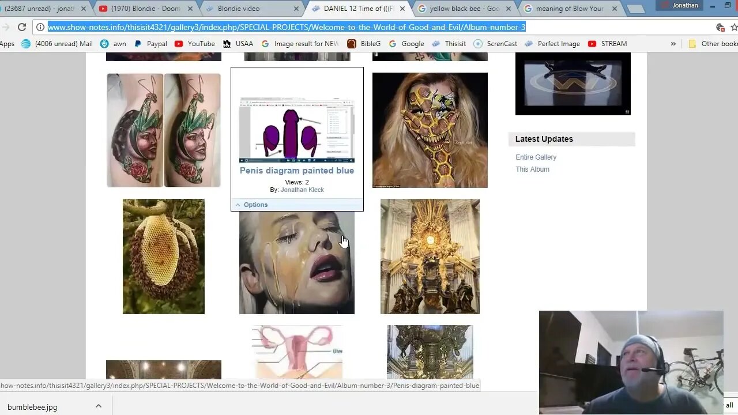Open the purple diagram thumbnail

click(297, 131)
